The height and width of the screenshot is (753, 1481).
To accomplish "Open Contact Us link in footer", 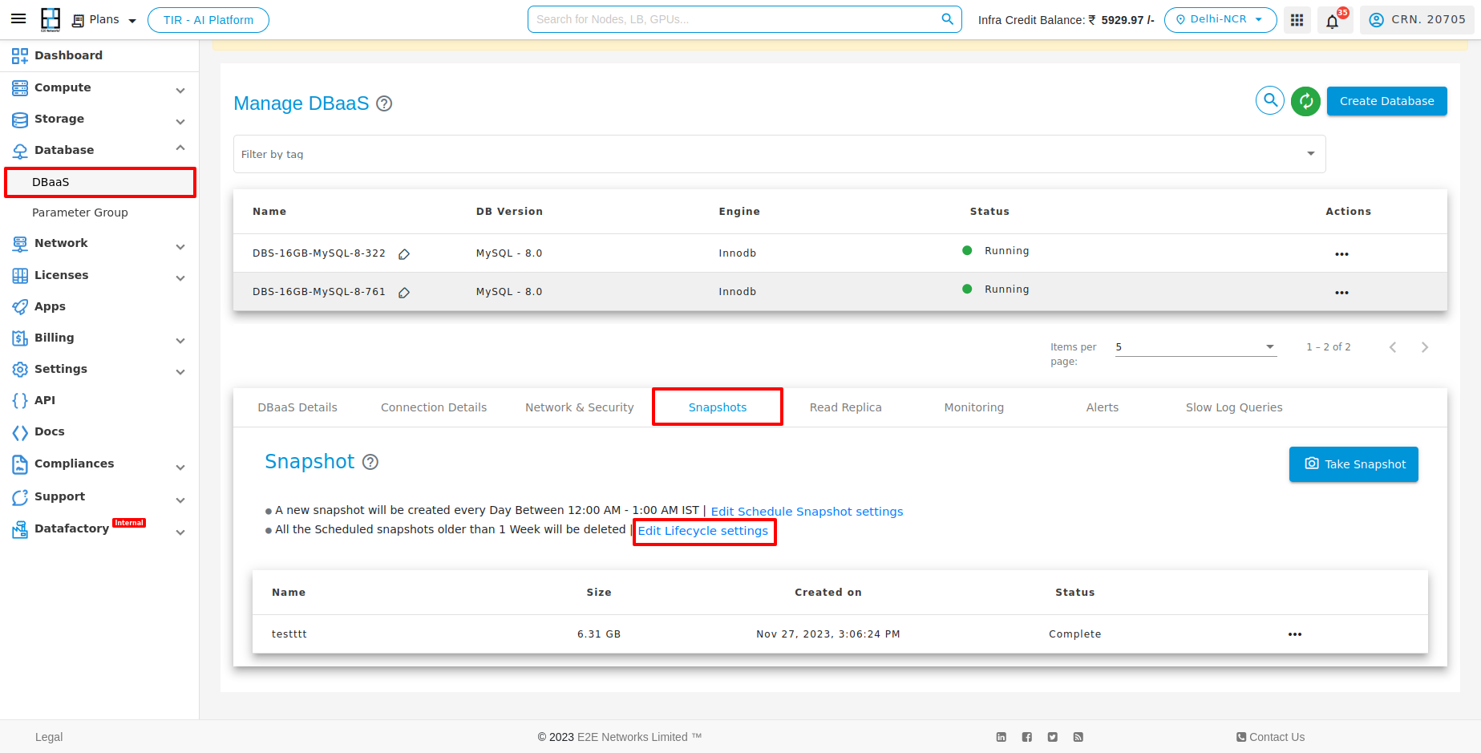I will (1271, 737).
